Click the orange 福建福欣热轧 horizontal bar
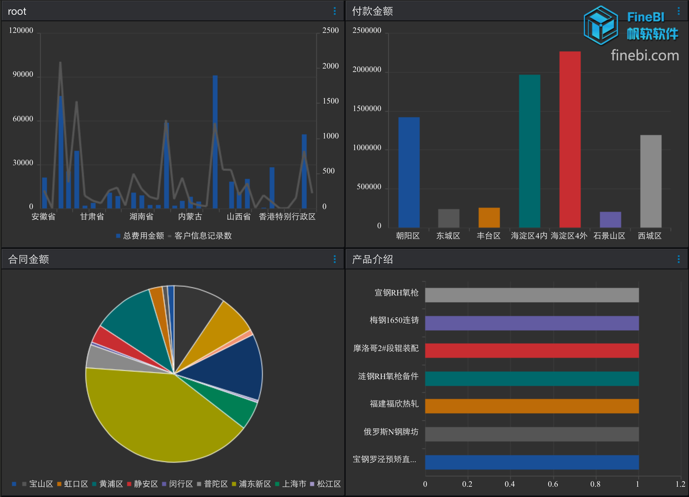 click(x=532, y=406)
